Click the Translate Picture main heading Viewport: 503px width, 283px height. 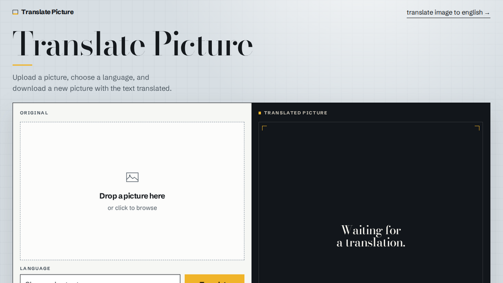(133, 44)
